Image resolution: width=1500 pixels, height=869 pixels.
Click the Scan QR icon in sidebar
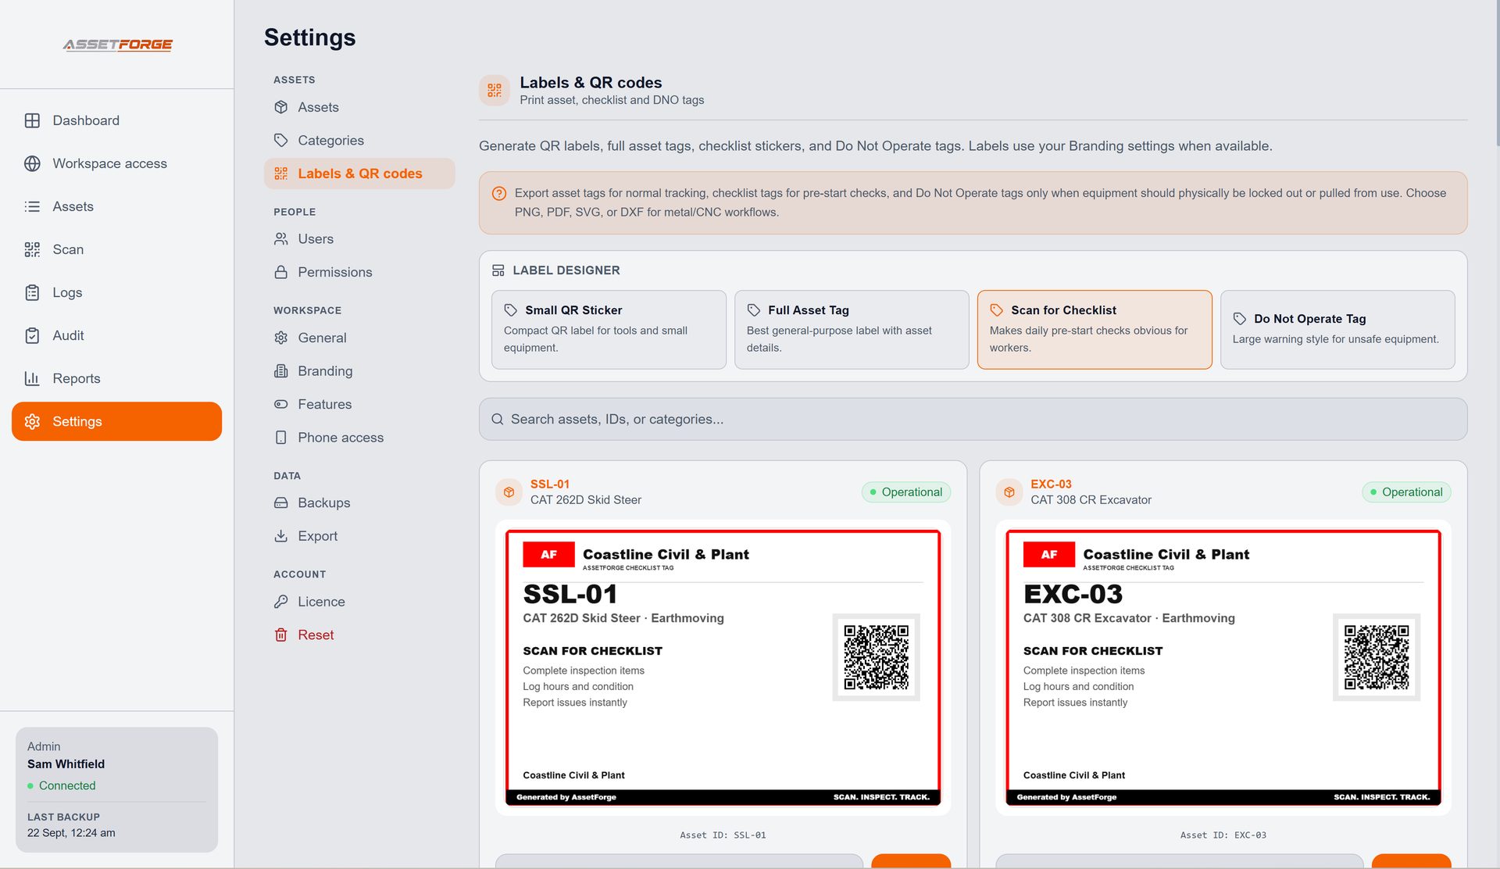32,249
